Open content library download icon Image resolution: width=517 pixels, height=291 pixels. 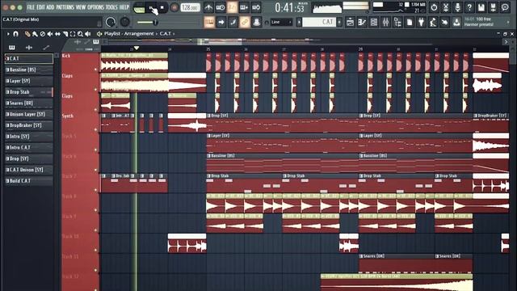coord(456,22)
